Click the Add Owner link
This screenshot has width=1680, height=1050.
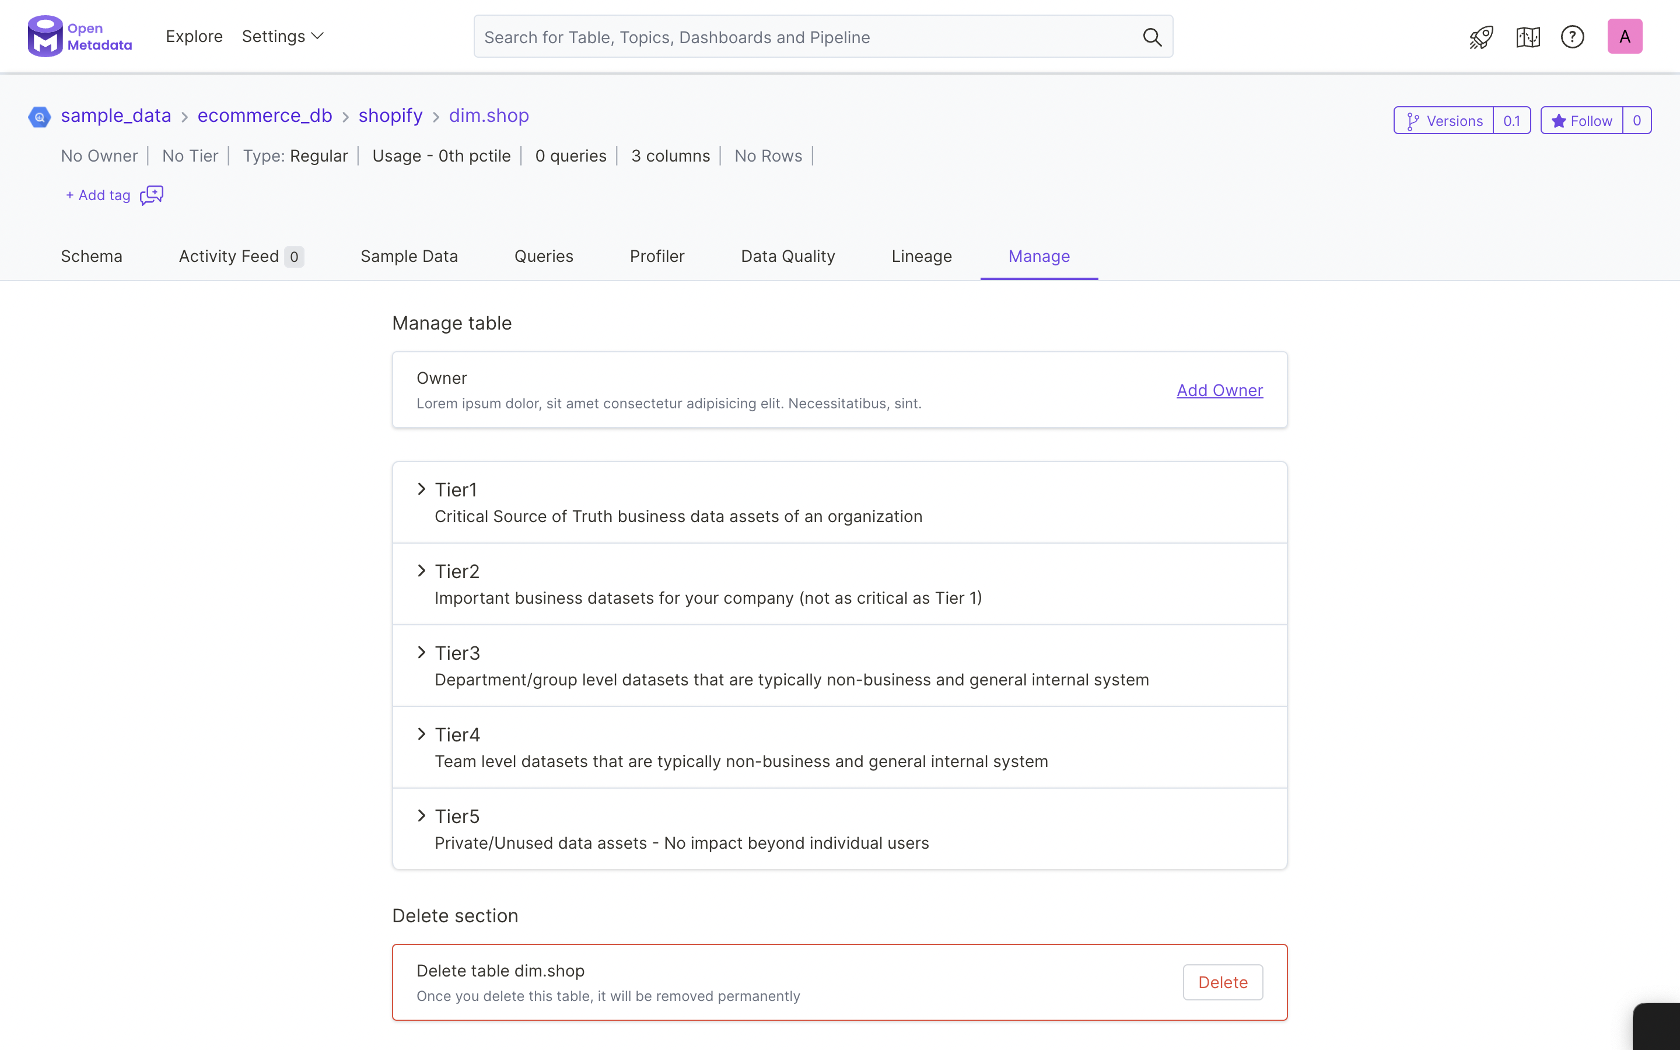click(x=1220, y=390)
